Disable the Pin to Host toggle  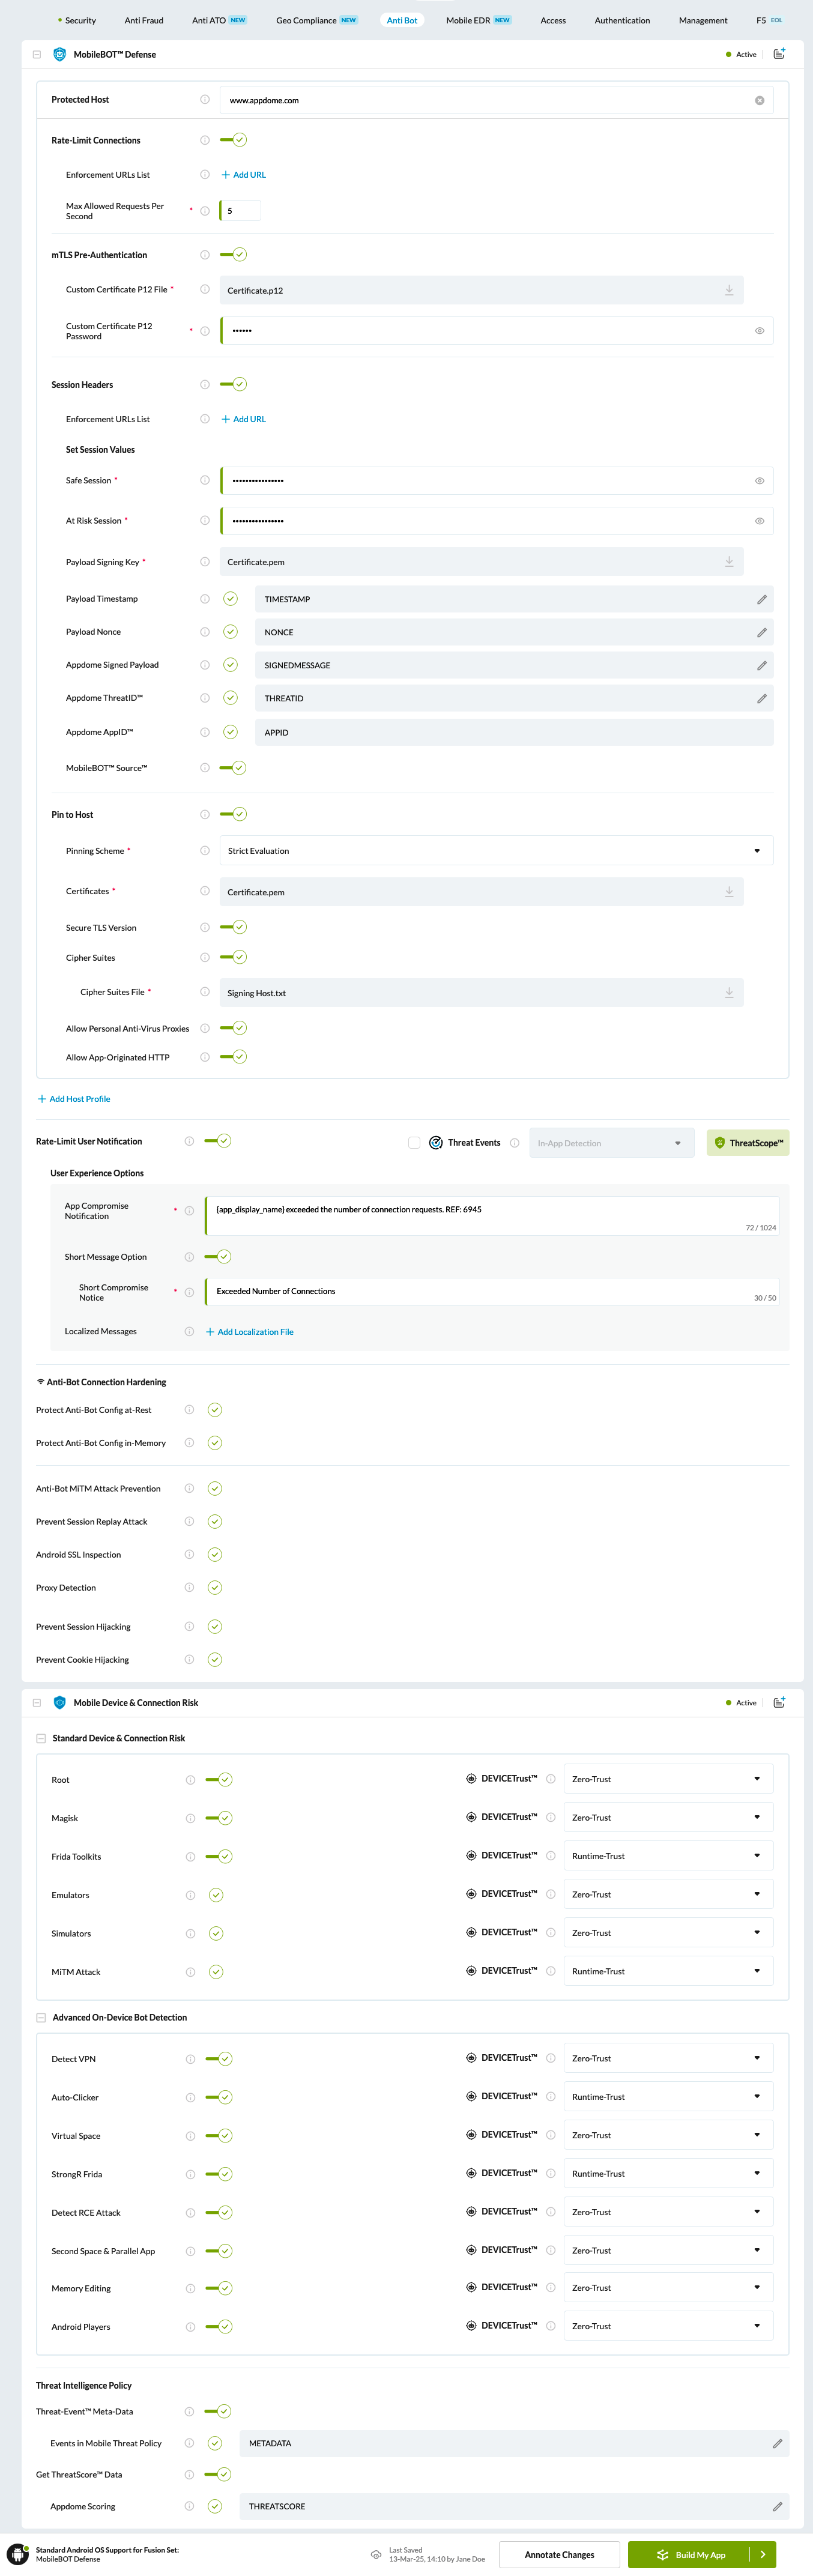click(234, 815)
